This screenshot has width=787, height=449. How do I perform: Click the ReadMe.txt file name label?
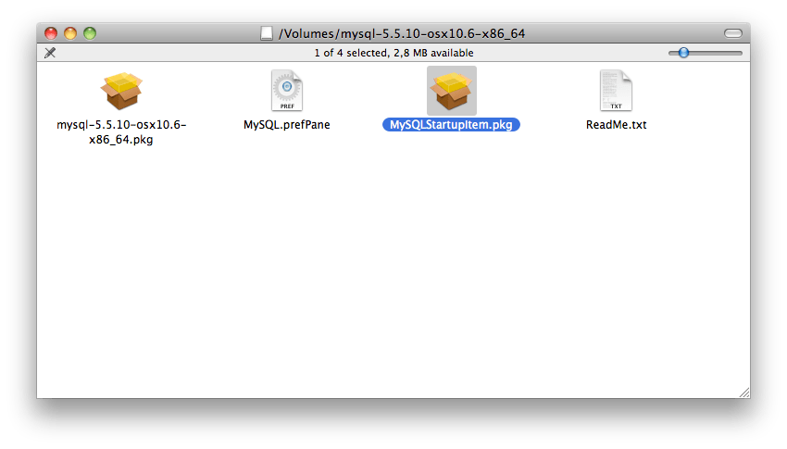coord(616,124)
